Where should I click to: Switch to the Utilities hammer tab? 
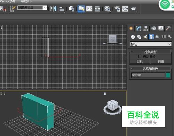pos(168,28)
